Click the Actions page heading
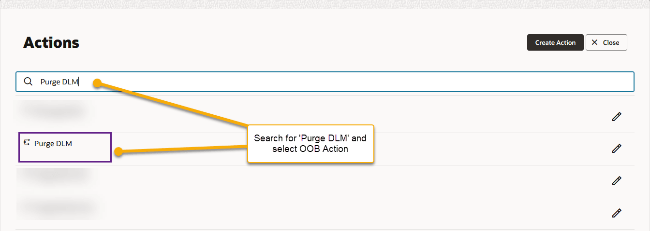 (x=51, y=42)
